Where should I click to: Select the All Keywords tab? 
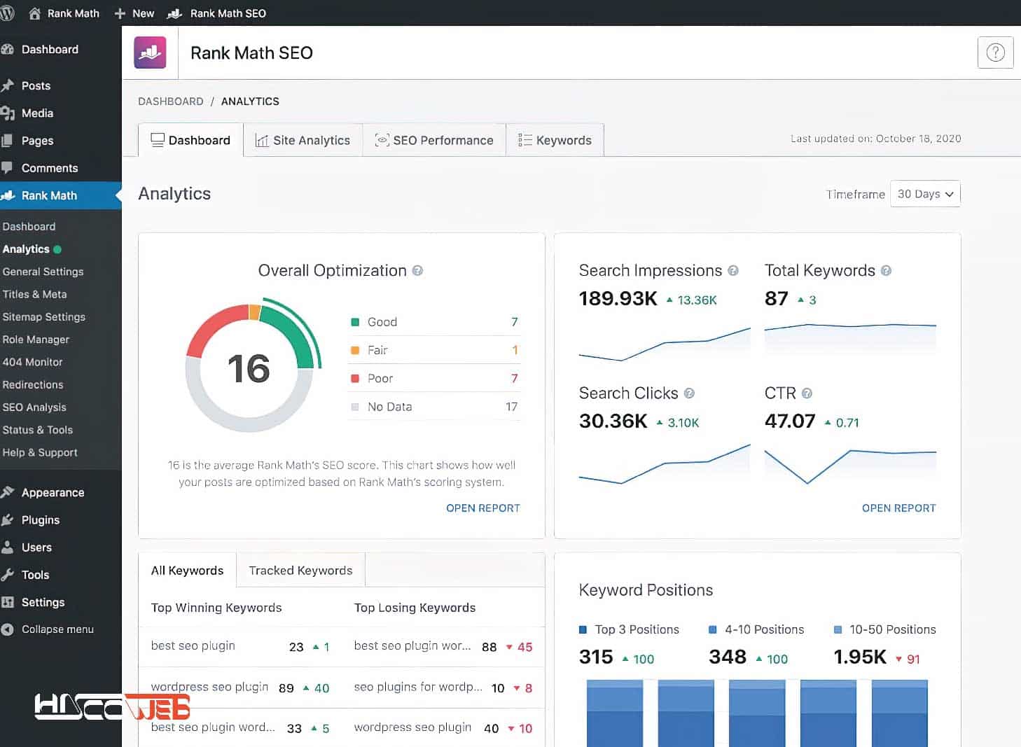click(188, 571)
